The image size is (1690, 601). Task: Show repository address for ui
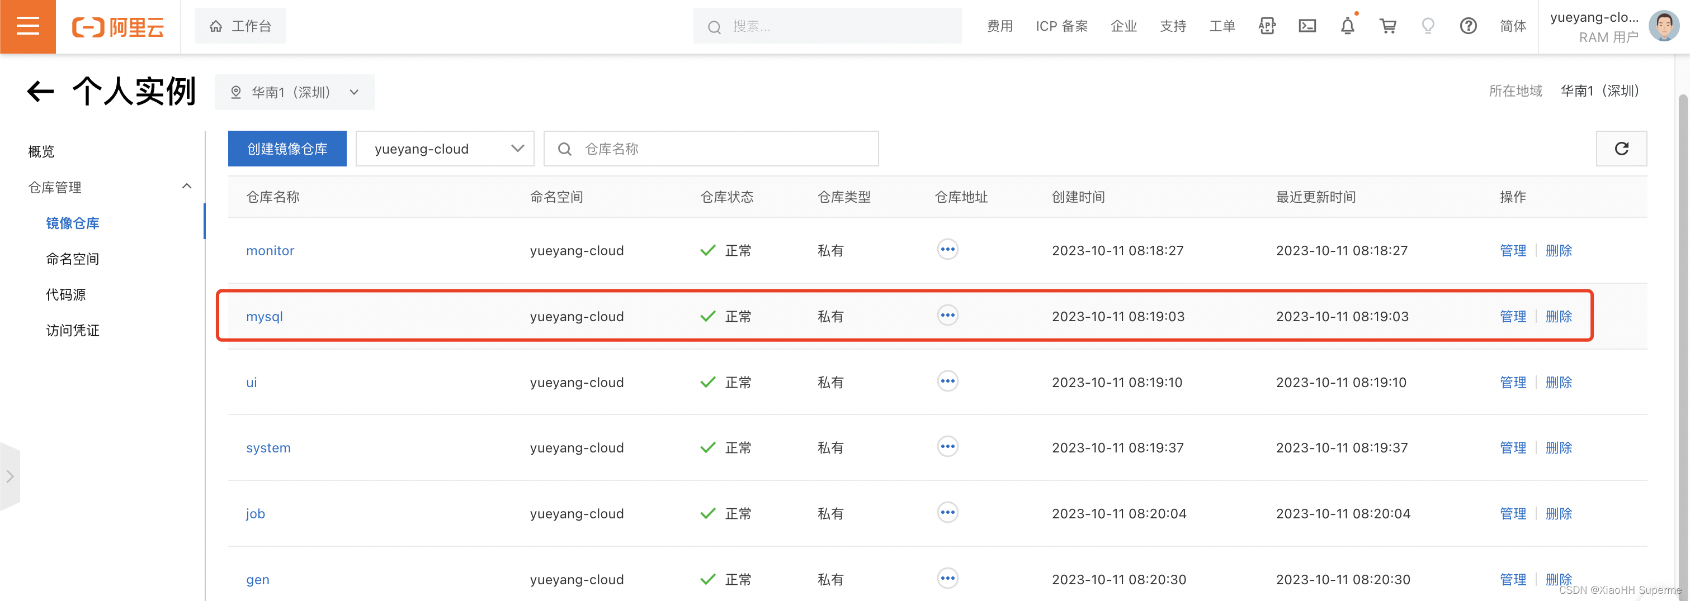947,381
